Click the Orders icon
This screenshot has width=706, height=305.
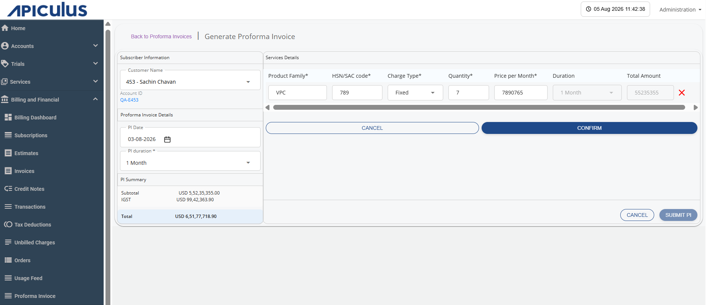8,260
